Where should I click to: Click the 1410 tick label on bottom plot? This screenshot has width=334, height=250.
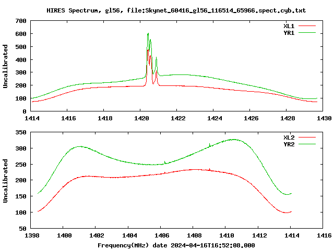226,235
